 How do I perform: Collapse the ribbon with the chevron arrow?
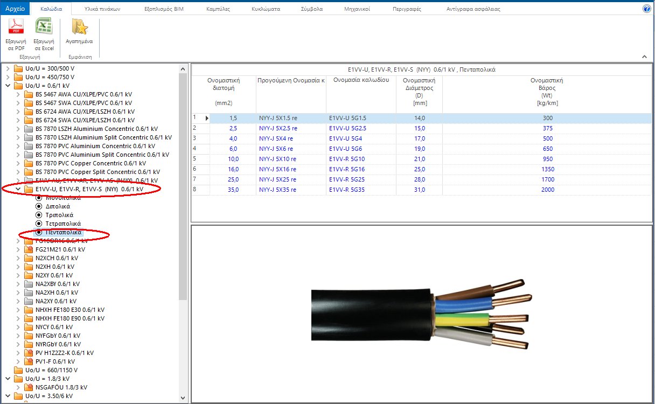(644, 56)
